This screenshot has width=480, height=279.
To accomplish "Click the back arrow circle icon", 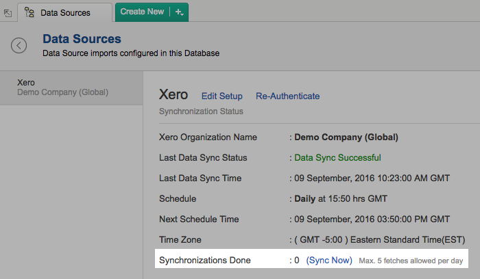I will 19,46.
